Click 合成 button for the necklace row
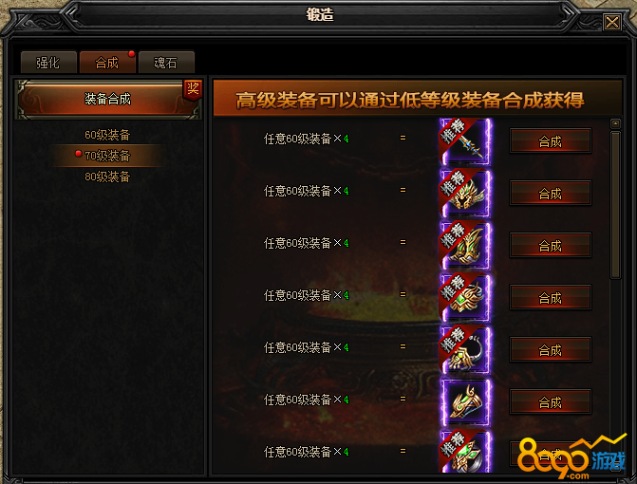Image resolution: width=637 pixels, height=484 pixels. [x=550, y=349]
